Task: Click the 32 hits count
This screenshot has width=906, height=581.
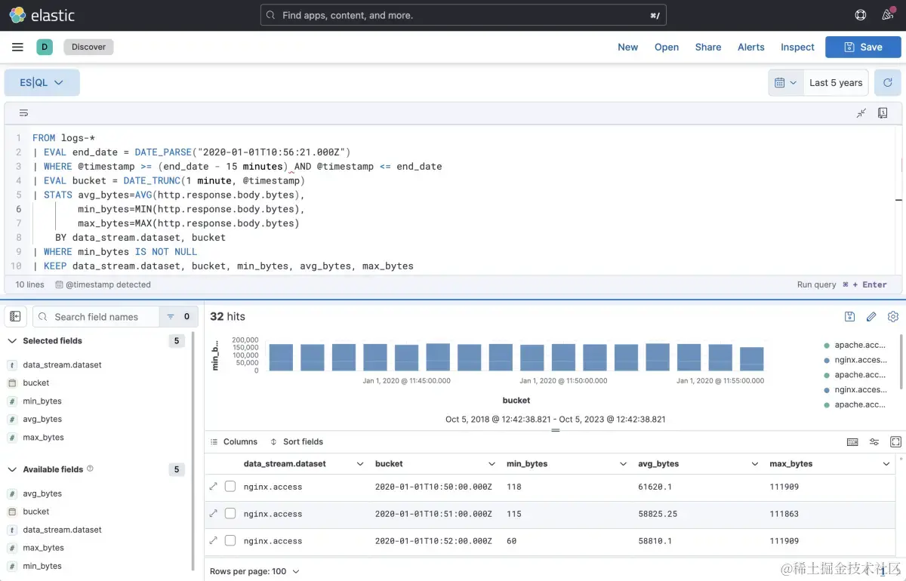Action: [227, 317]
